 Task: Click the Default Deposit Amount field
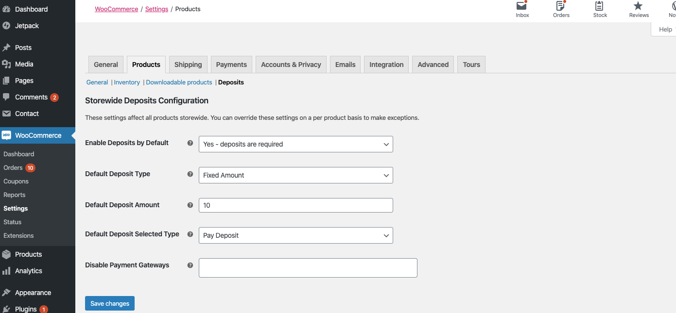click(x=295, y=205)
